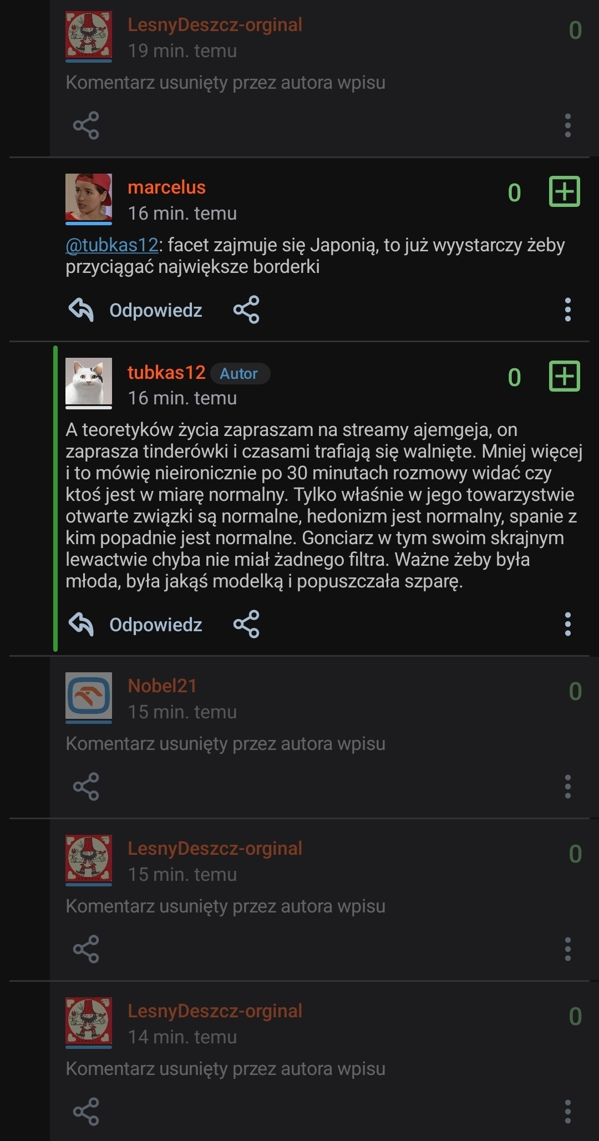
Task: Share the bottom LesnyDeszcz-orginal comment from 14 min ago
Action: pyautogui.click(x=86, y=1112)
